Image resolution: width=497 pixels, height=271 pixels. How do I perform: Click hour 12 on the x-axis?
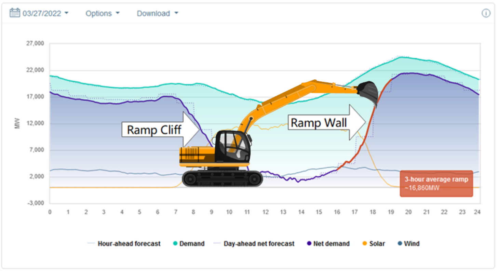[265, 212]
